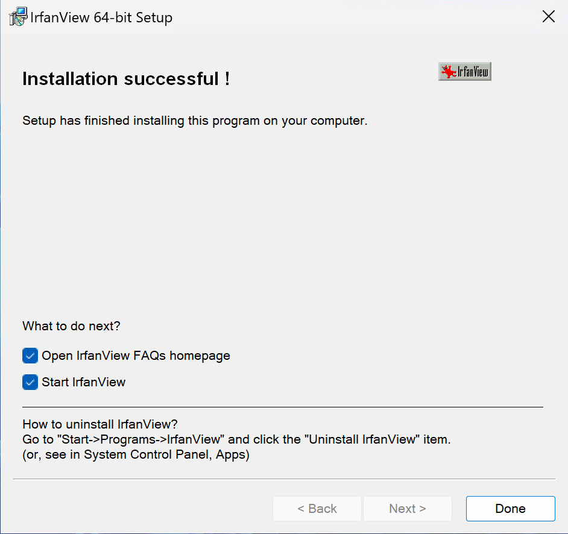Screen dimensions: 568x534
Task: Click the 'IrfanView 64-bit Setup' title text
Action: pos(101,17)
